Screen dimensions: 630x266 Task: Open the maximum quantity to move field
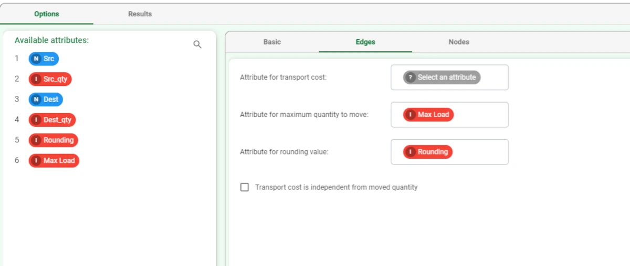click(450, 115)
